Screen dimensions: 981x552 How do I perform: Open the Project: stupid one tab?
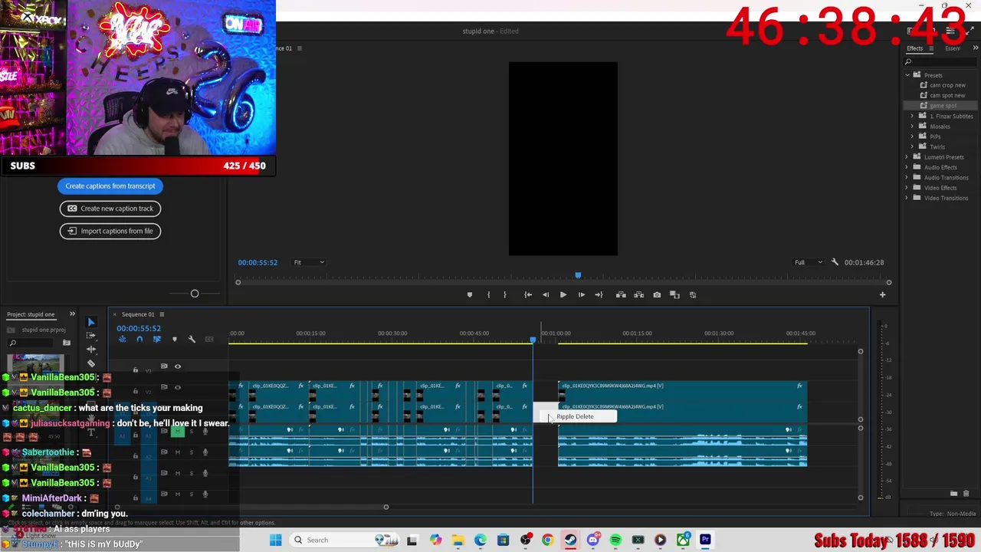point(31,314)
